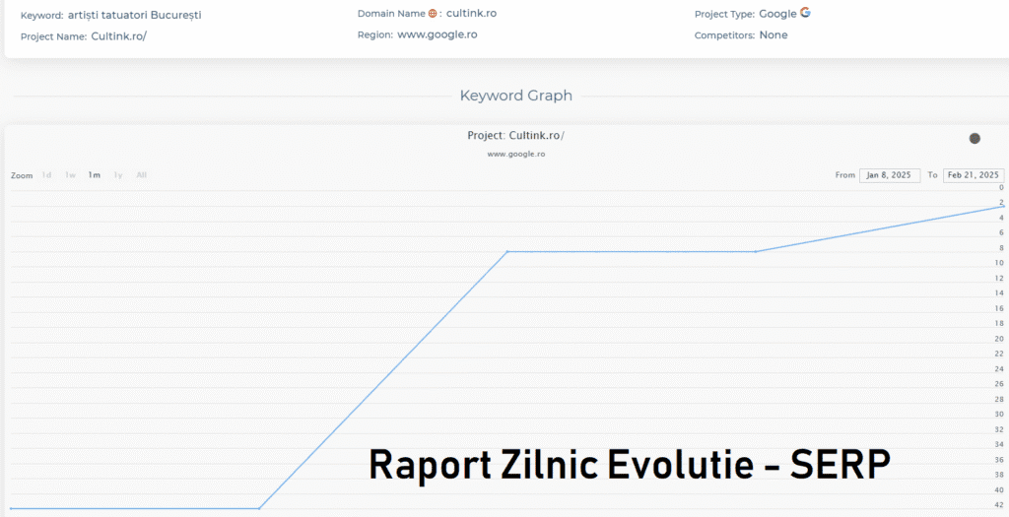The image size is (1009, 517).
Task: Select the 1m zoom range
Action: 94,175
